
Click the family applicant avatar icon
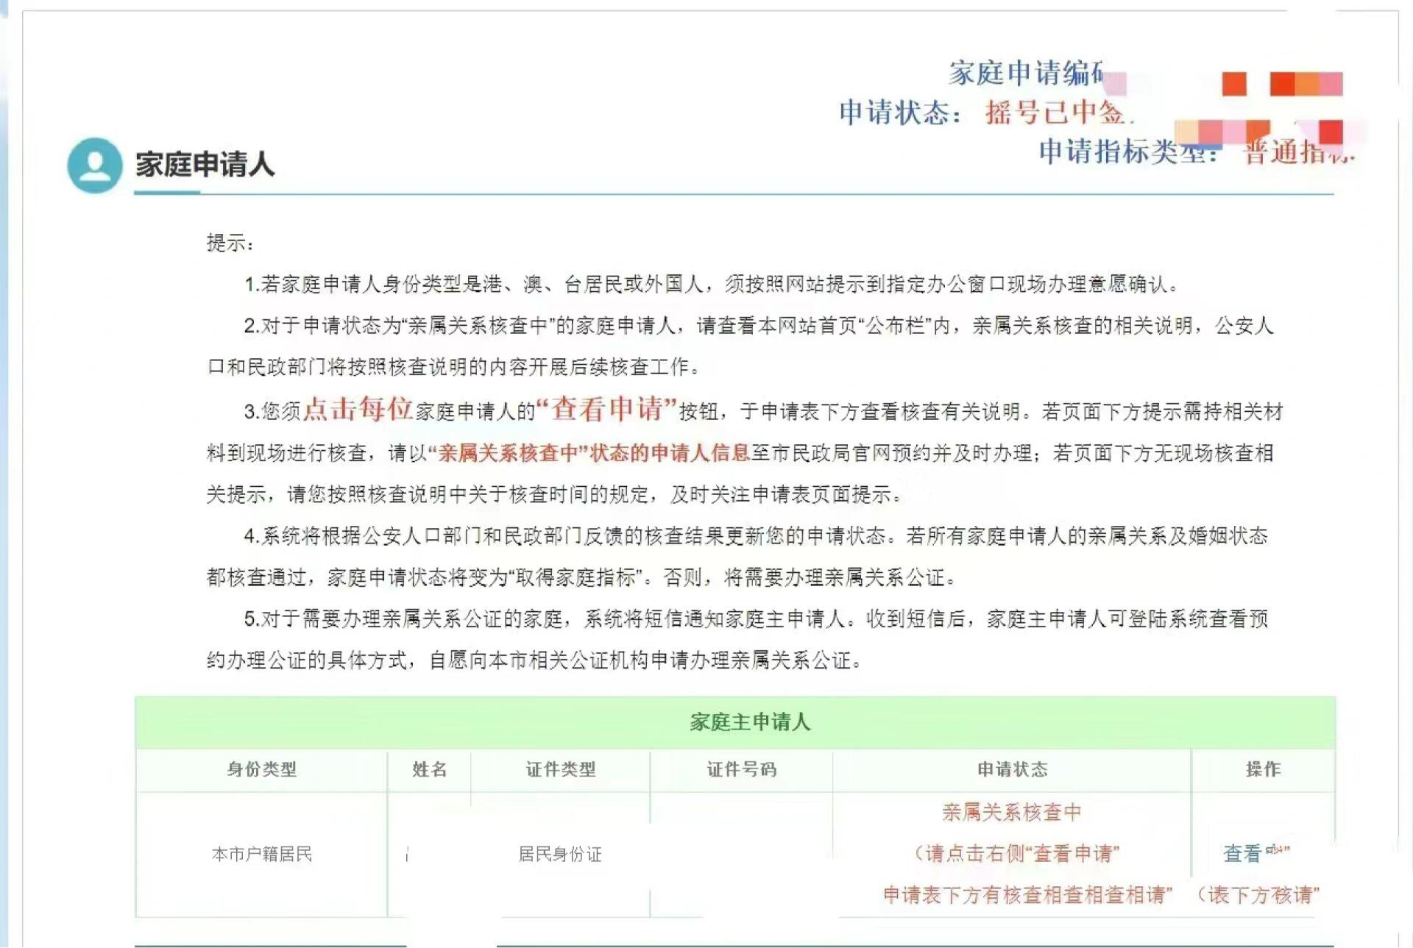[94, 165]
